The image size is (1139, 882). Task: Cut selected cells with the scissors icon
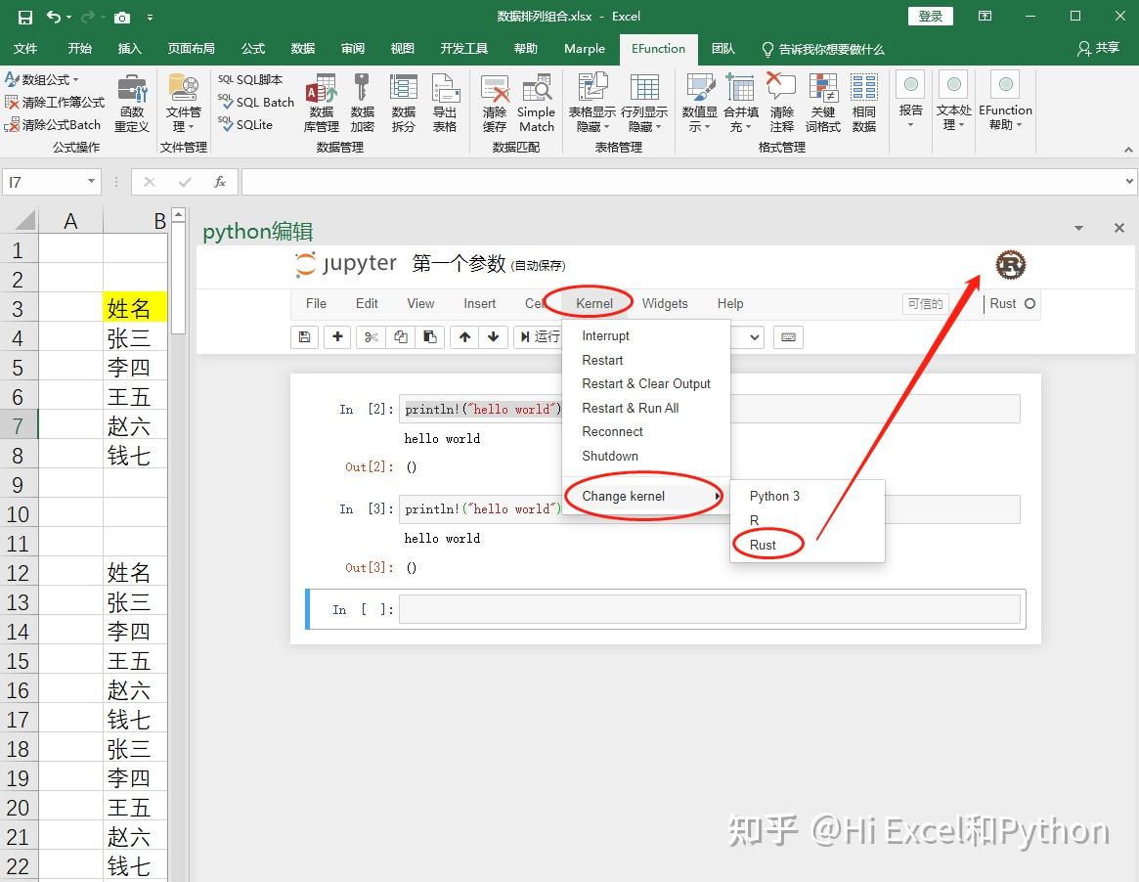(372, 337)
